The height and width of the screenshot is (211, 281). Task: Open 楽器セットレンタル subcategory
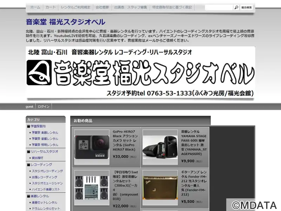point(45,203)
